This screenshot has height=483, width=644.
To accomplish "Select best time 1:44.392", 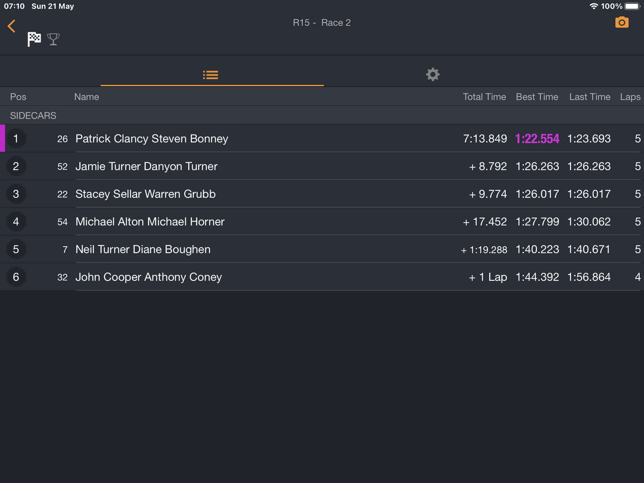I will pyautogui.click(x=537, y=277).
